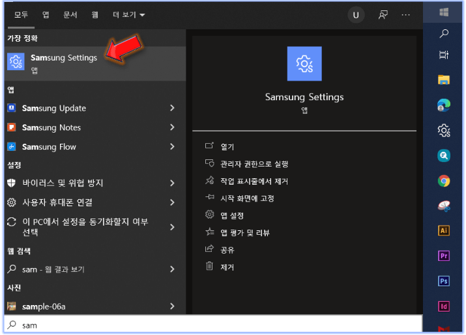
Task: Click the feedback person icon
Action: (383, 15)
